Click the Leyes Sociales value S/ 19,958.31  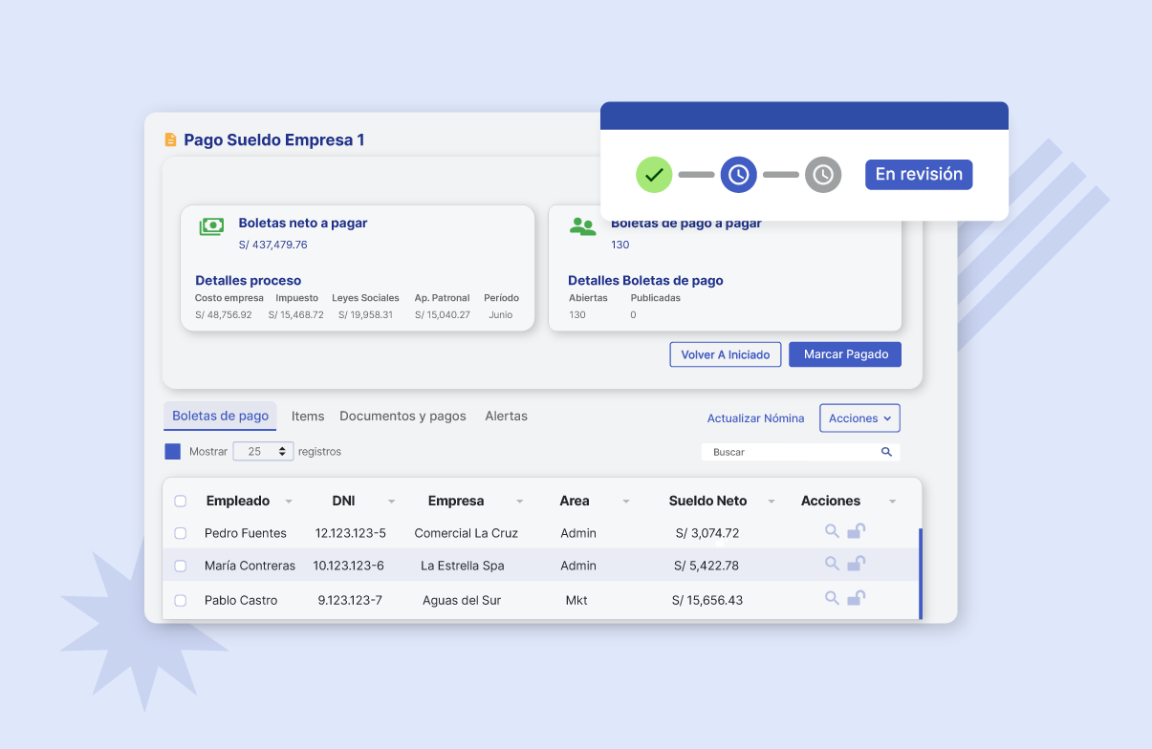tap(365, 314)
